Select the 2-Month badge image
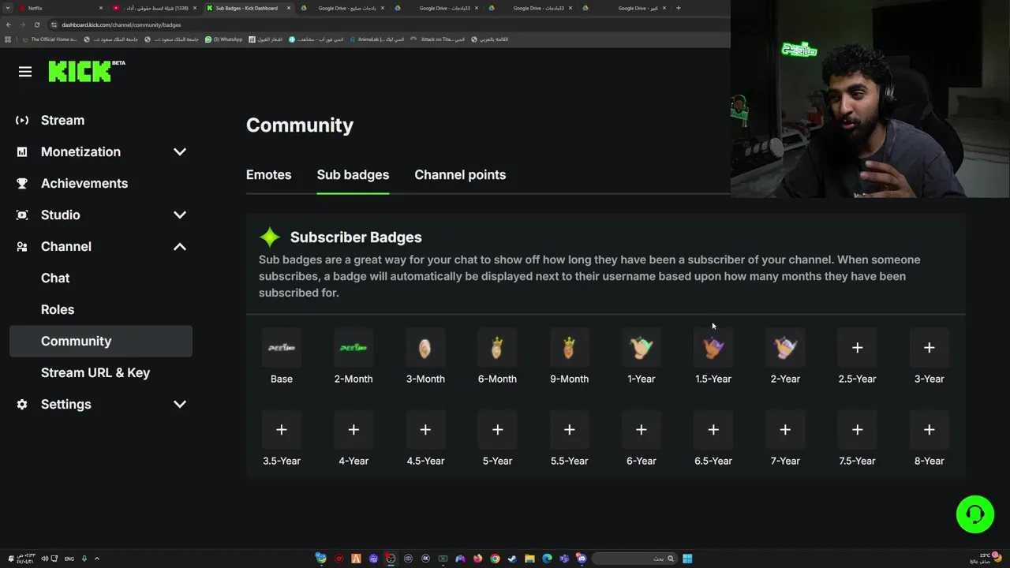1010x568 pixels. click(x=353, y=347)
